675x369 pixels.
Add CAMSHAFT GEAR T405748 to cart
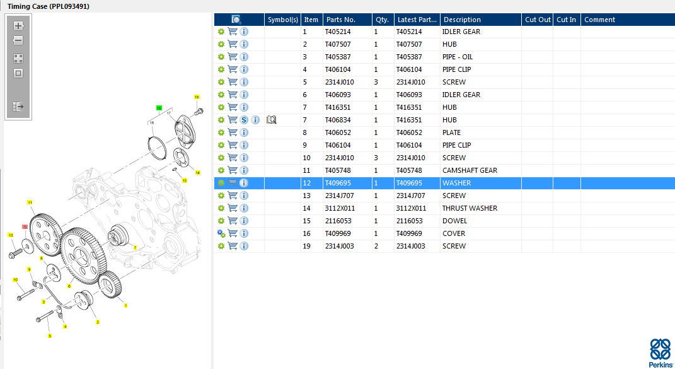click(x=233, y=170)
